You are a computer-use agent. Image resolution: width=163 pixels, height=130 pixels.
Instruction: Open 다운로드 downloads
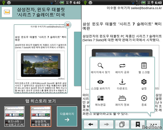(x=122, y=84)
